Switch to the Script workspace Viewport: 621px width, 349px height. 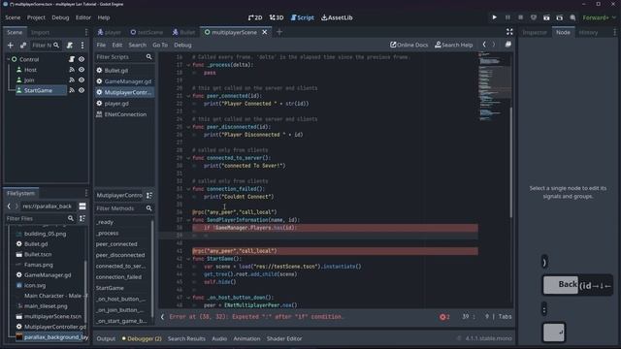302,17
